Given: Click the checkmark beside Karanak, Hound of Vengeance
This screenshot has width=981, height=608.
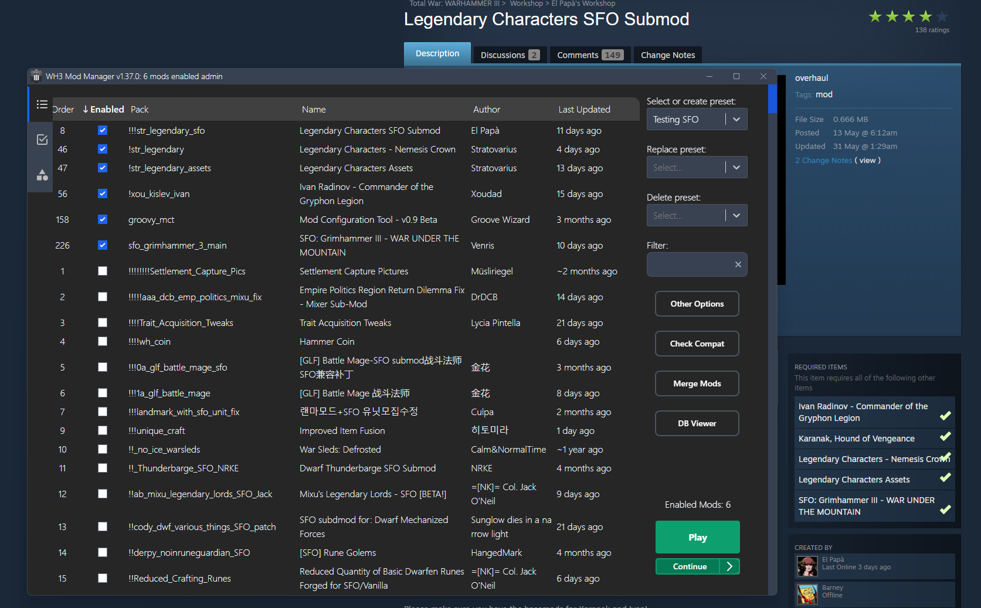Looking at the screenshot, I should pyautogui.click(x=945, y=437).
